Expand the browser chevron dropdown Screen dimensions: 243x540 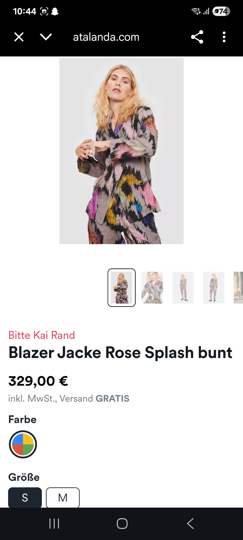coord(46,37)
